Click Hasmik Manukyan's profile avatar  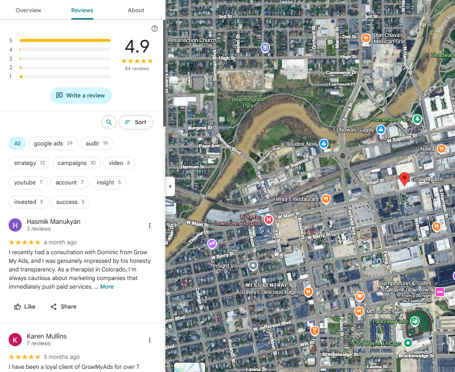pyautogui.click(x=15, y=225)
